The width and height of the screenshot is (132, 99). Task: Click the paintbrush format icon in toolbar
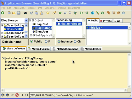[x=54, y=13]
